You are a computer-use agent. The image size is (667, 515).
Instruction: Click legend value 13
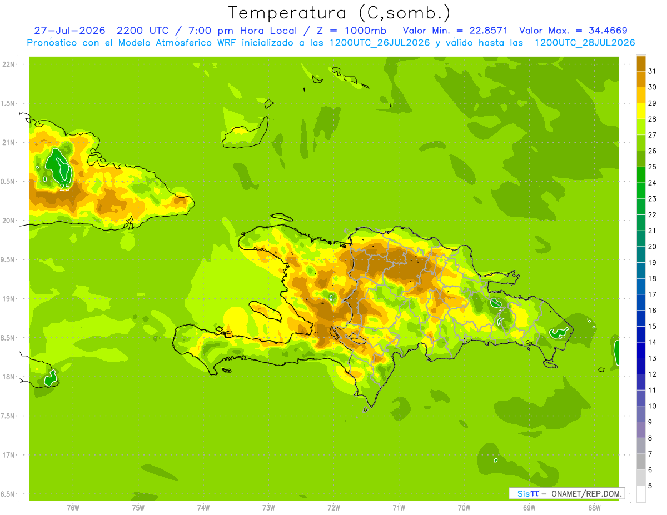point(652,358)
